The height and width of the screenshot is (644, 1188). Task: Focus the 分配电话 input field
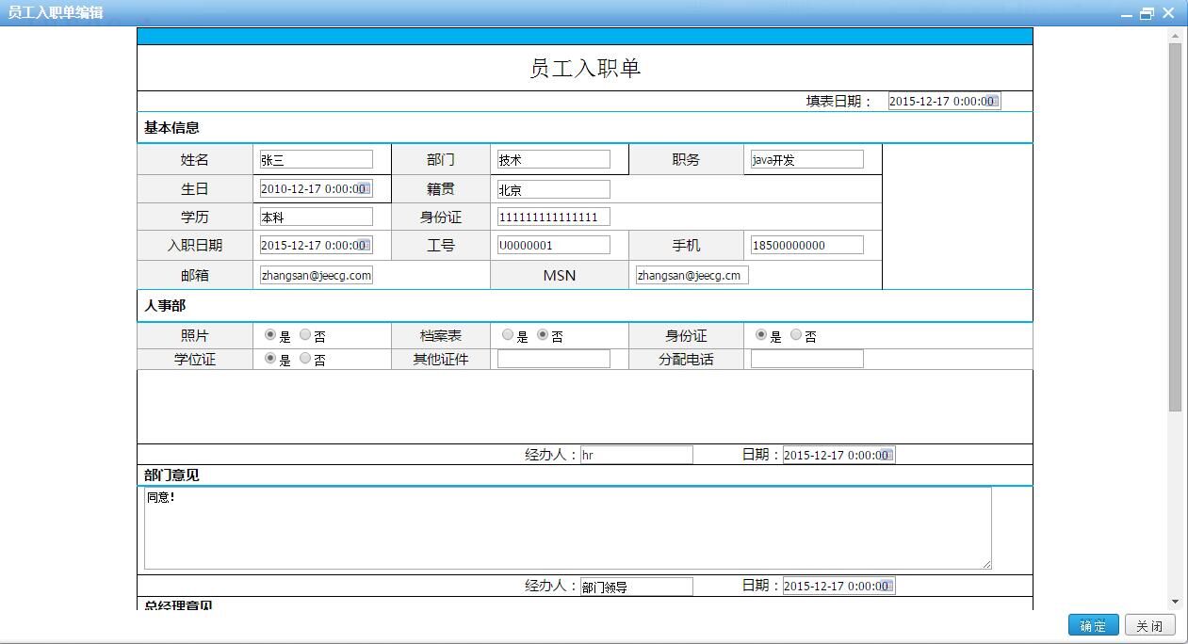tap(806, 359)
